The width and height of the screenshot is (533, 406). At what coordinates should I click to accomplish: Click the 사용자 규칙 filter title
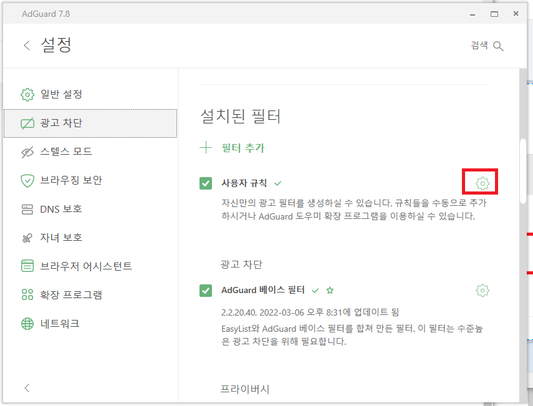click(x=244, y=183)
